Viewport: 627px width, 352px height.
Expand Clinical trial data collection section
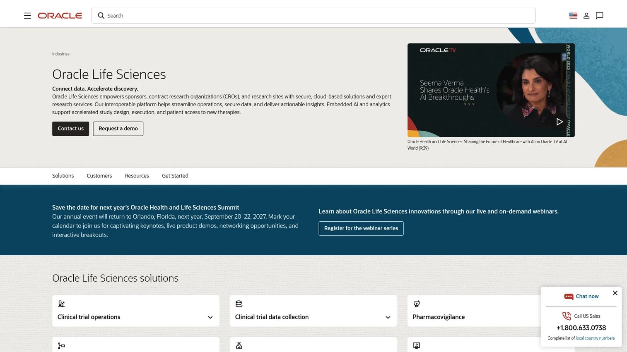point(388,317)
